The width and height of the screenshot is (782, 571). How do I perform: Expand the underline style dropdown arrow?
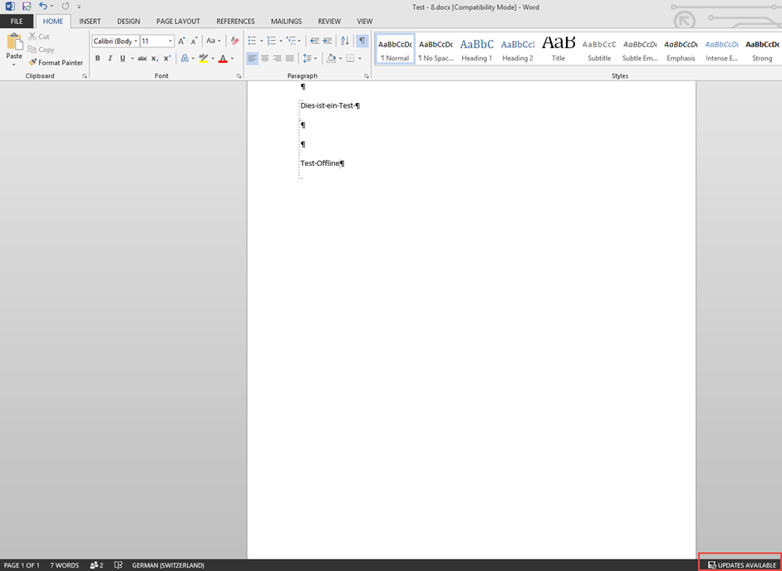[x=132, y=58]
